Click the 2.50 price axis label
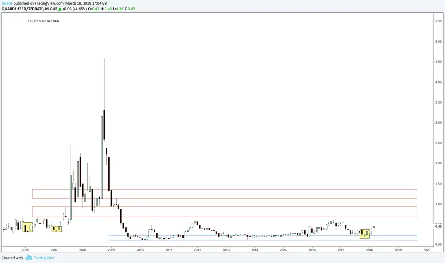This screenshot has width=445, height=263. click(438, 143)
